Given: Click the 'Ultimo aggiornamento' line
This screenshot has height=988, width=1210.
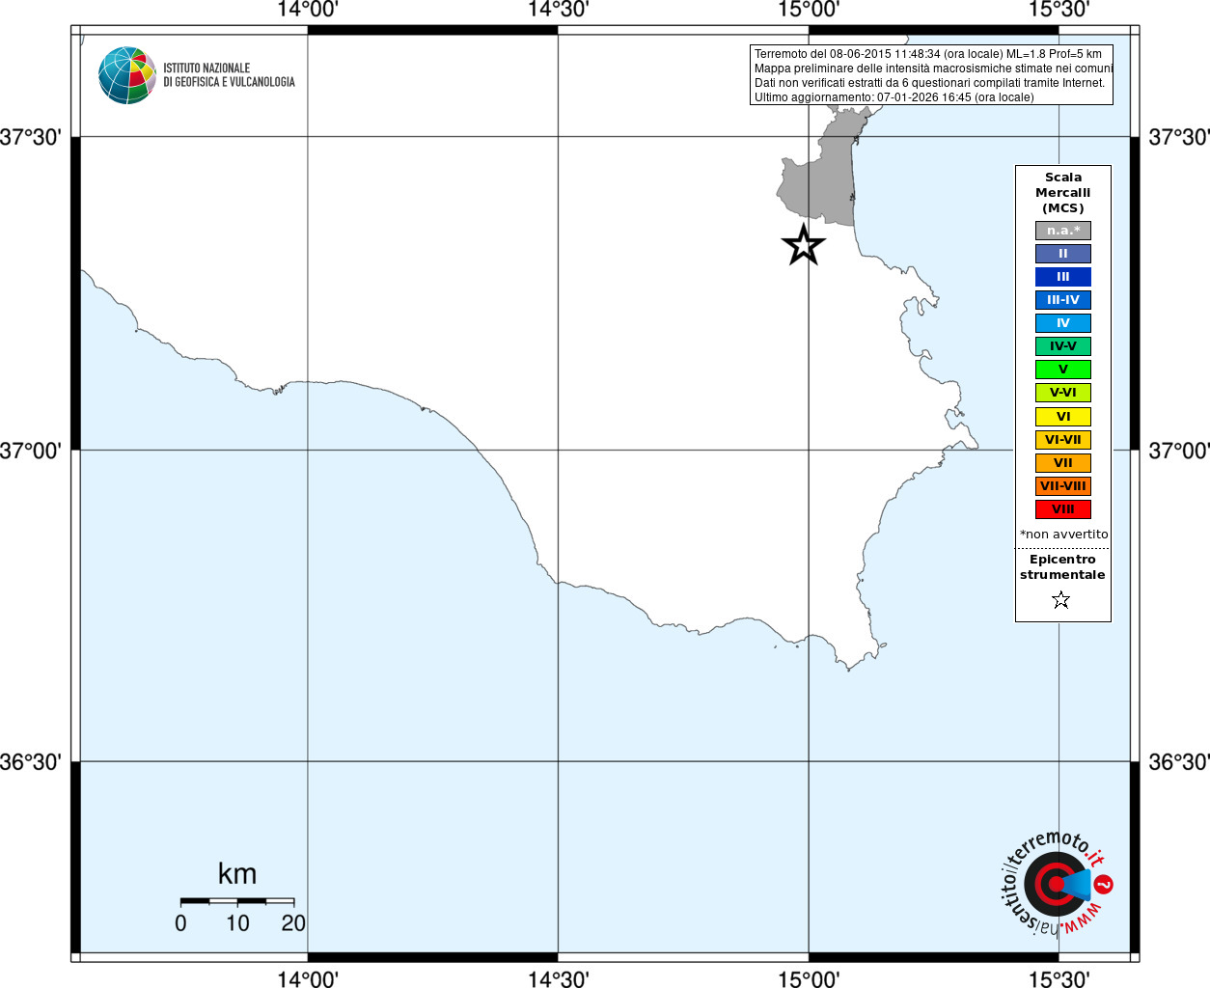Looking at the screenshot, I should coord(894,97).
